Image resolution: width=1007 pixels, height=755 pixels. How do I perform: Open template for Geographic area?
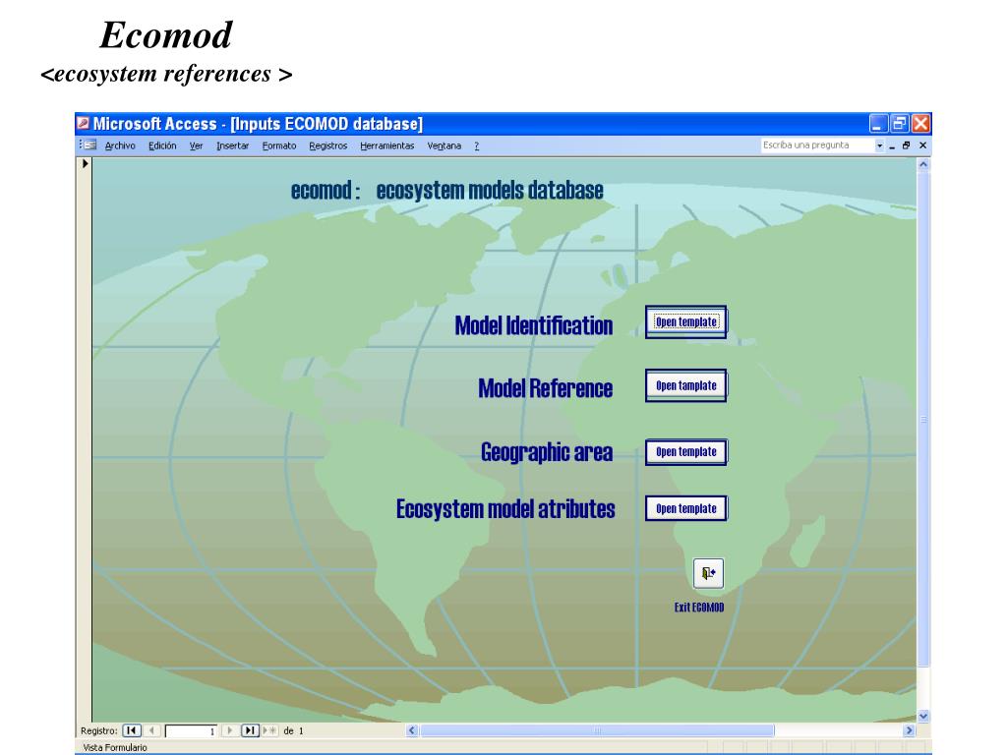click(x=685, y=452)
